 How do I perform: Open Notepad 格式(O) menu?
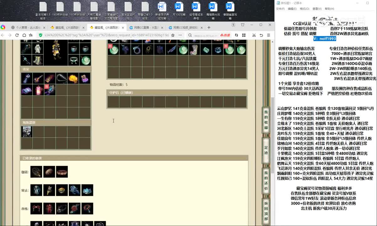[304, 9]
